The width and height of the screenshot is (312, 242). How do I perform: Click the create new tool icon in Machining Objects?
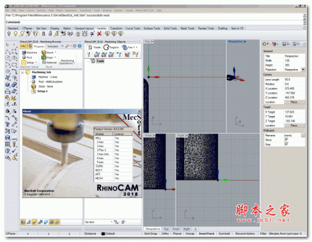coord(89,54)
